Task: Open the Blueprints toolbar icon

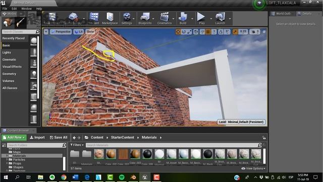Action: pyautogui.click(x=145, y=18)
